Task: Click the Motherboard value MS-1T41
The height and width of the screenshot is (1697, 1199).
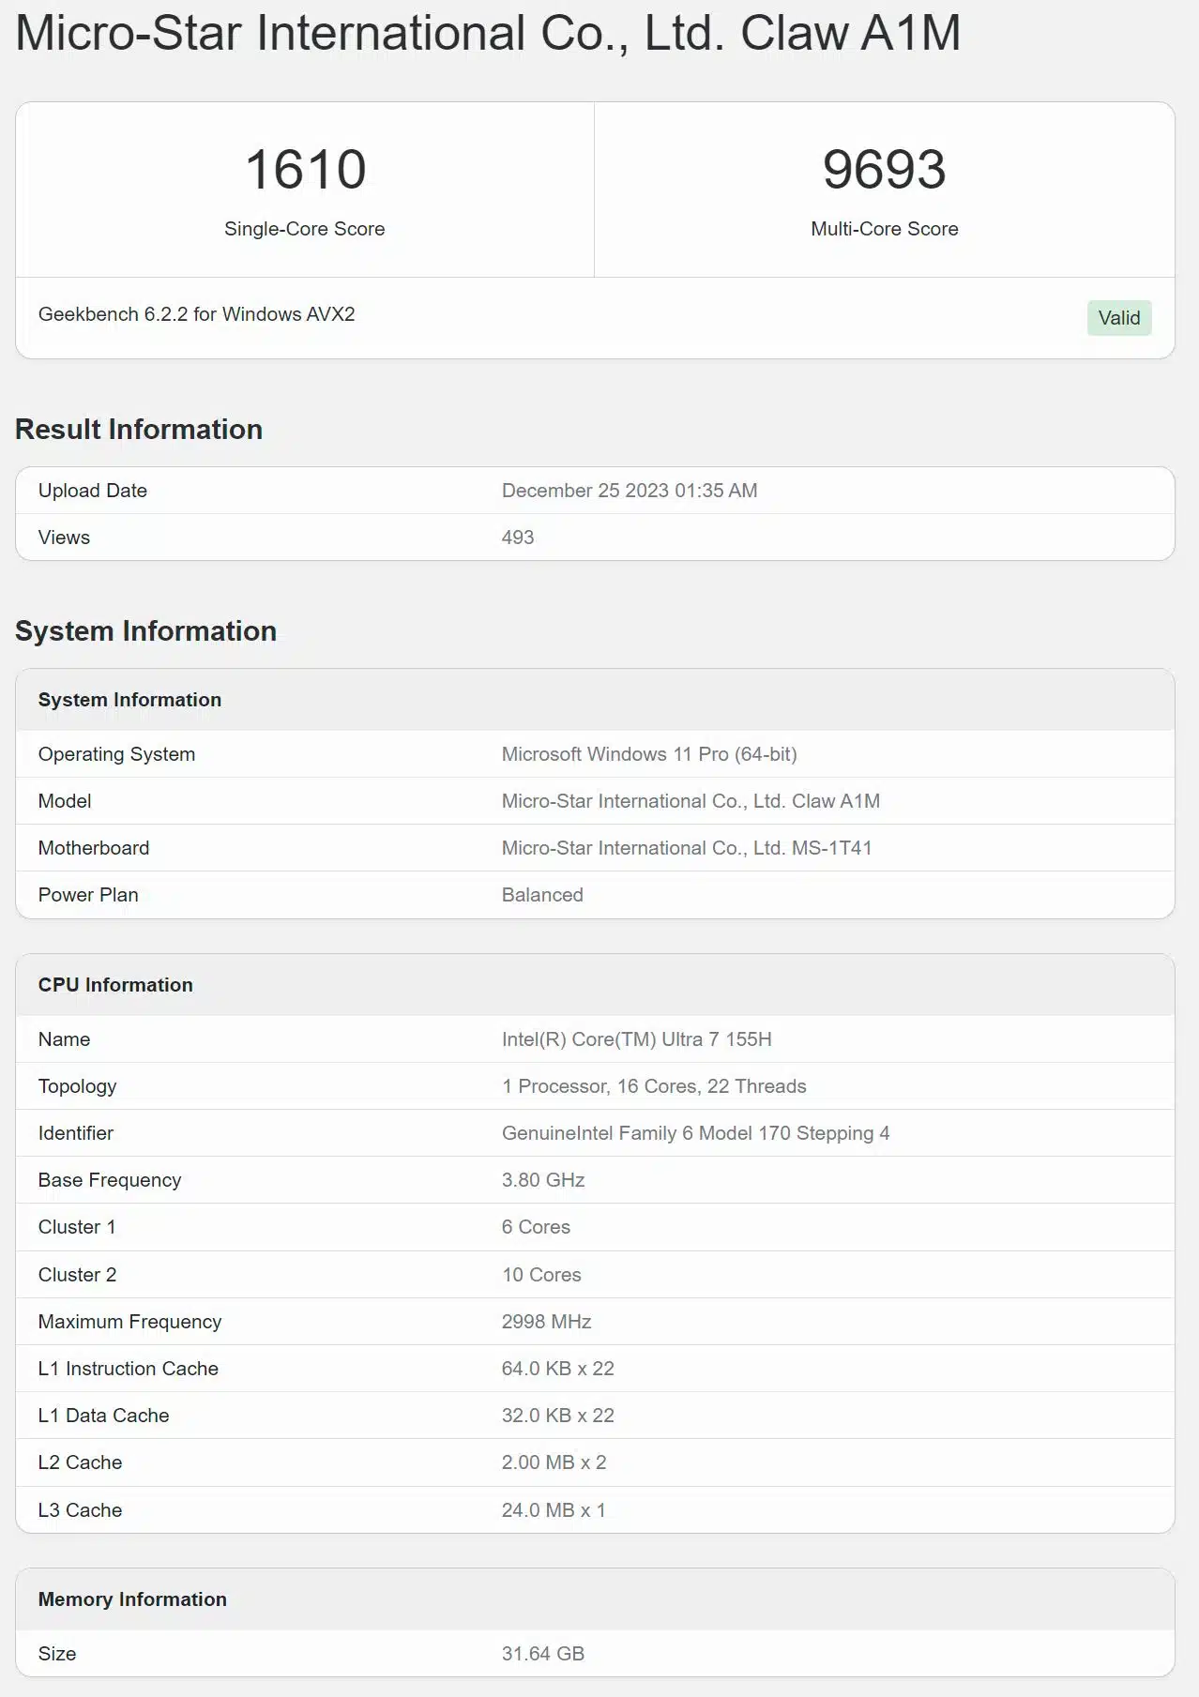Action: pos(687,848)
